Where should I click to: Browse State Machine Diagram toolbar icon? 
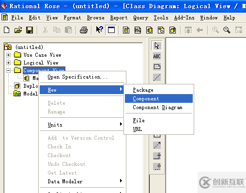pos(161,30)
